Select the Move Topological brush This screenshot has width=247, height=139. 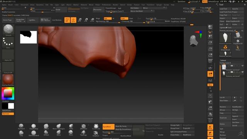pyautogui.click(x=59, y=127)
